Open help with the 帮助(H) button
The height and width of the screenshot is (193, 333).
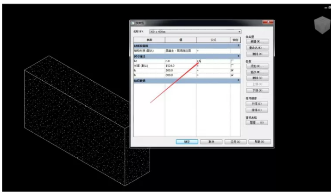click(259, 142)
